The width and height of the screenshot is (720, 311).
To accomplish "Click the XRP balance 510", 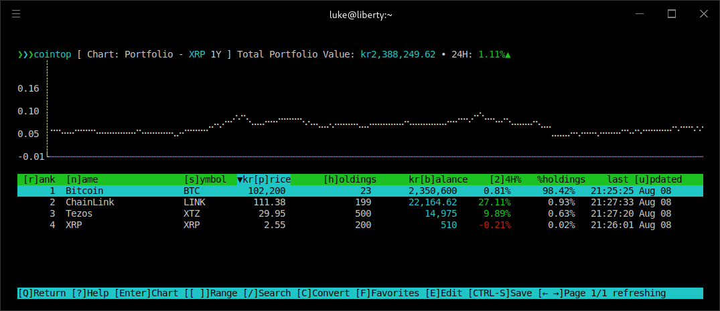I will click(x=449, y=225).
